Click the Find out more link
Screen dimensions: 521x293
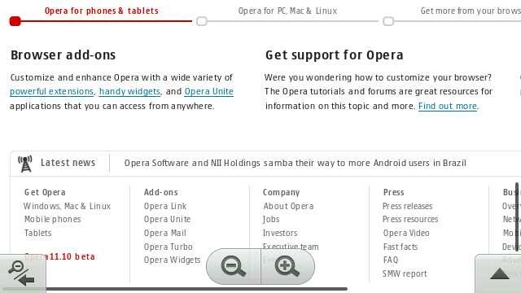[x=448, y=107]
